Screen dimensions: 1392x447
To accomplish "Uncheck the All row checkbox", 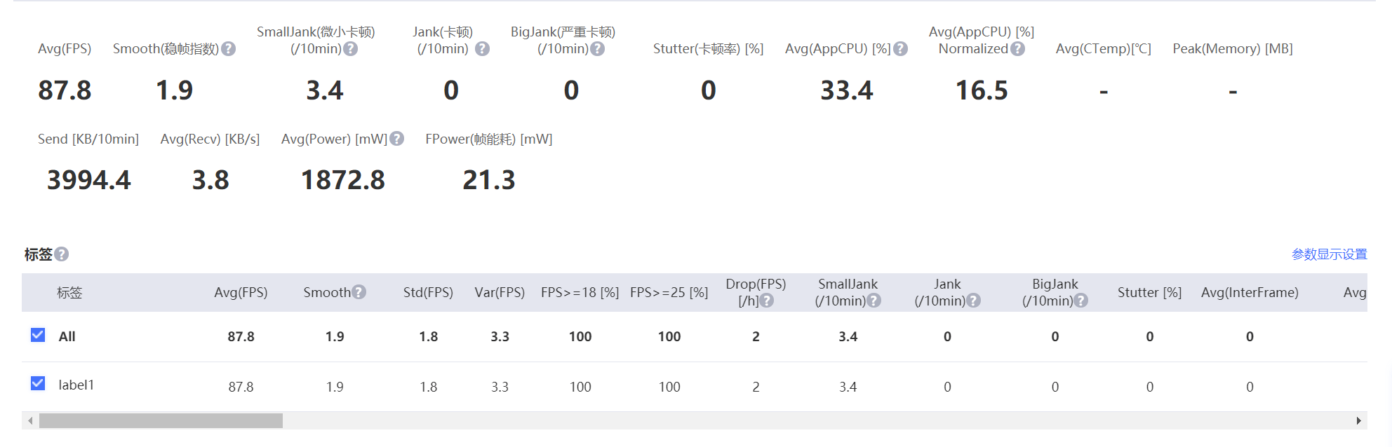I will [38, 336].
